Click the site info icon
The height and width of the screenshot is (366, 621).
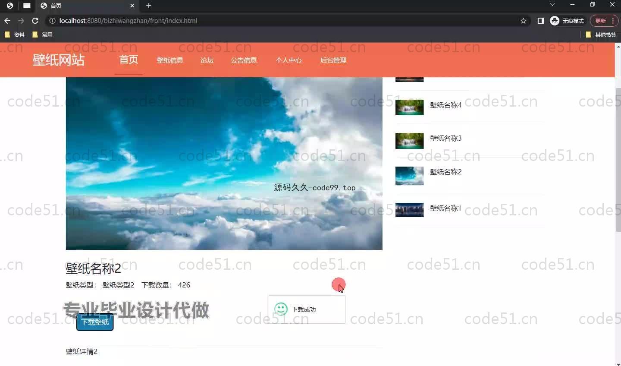[x=52, y=21]
